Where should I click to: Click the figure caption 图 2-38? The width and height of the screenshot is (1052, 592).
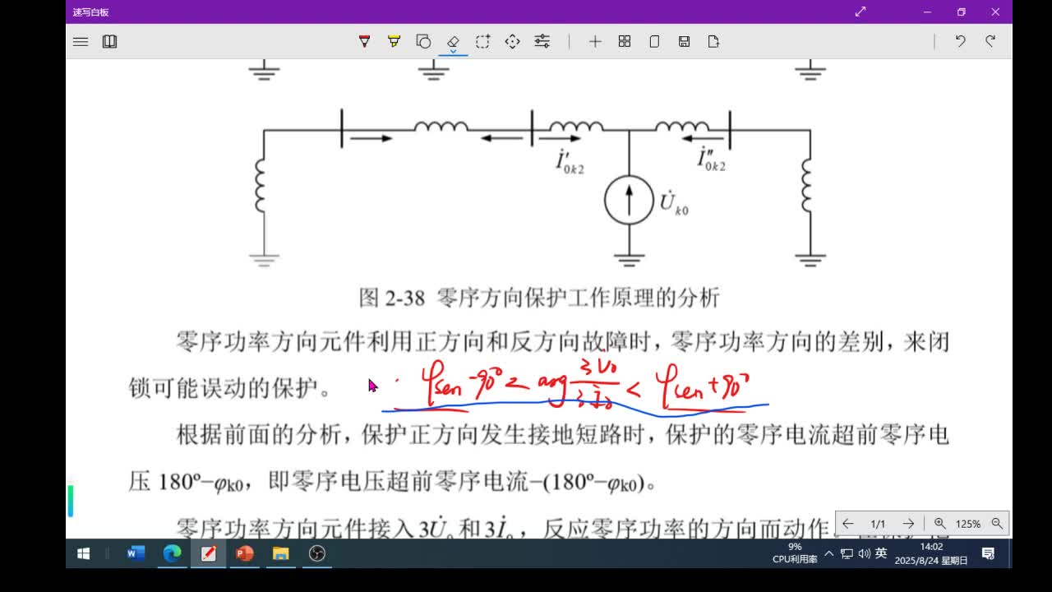(539, 298)
